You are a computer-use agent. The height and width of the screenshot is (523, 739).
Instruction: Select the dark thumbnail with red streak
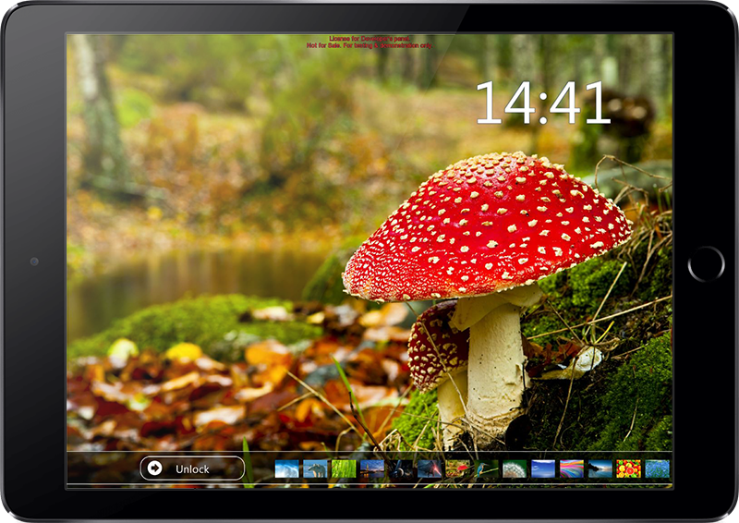[x=430, y=468]
